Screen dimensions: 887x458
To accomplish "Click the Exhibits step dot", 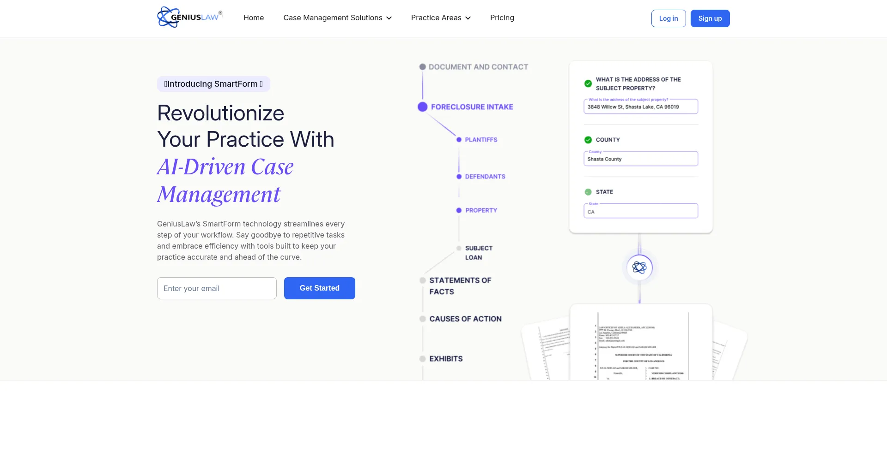I will coord(422,359).
